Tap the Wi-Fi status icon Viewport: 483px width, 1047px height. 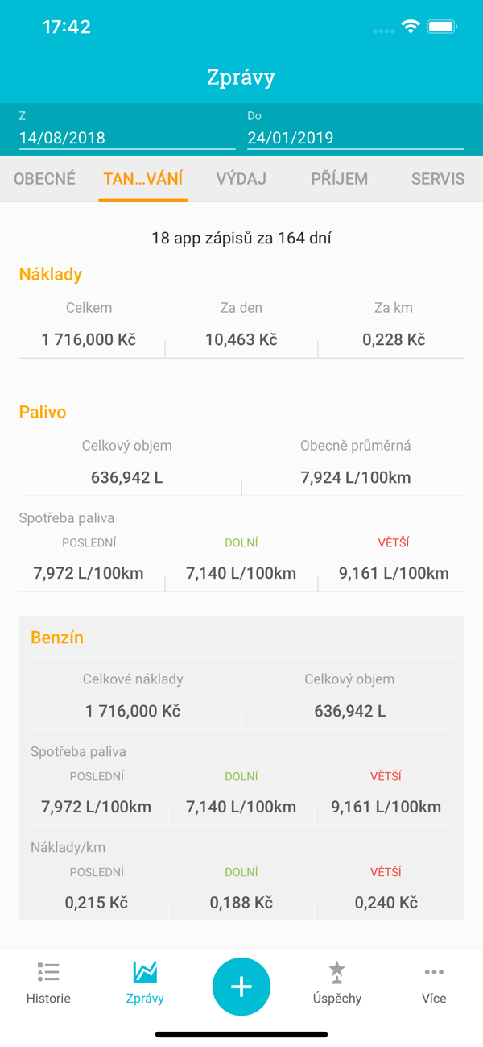point(411,27)
